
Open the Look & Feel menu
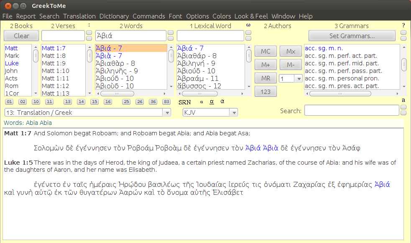pos(251,16)
